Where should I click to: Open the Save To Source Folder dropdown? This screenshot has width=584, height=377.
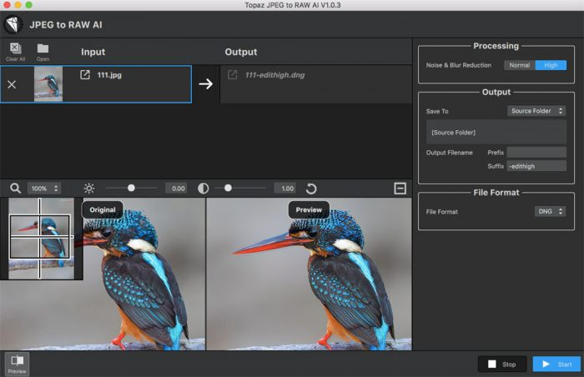click(536, 111)
